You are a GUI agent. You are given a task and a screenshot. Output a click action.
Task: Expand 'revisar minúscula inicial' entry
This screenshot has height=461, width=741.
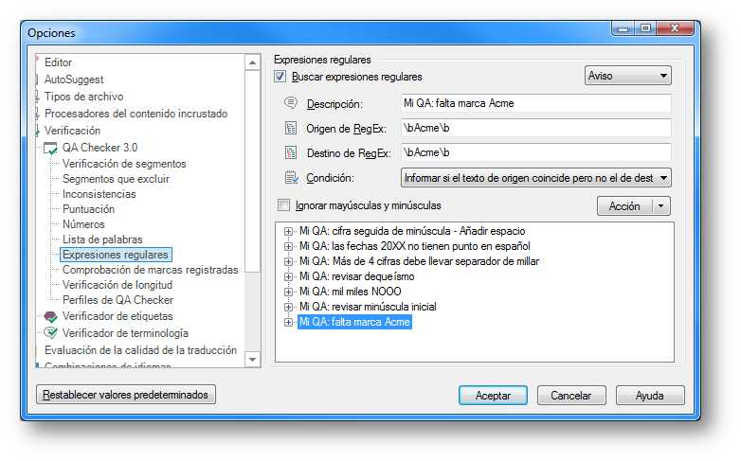288,307
